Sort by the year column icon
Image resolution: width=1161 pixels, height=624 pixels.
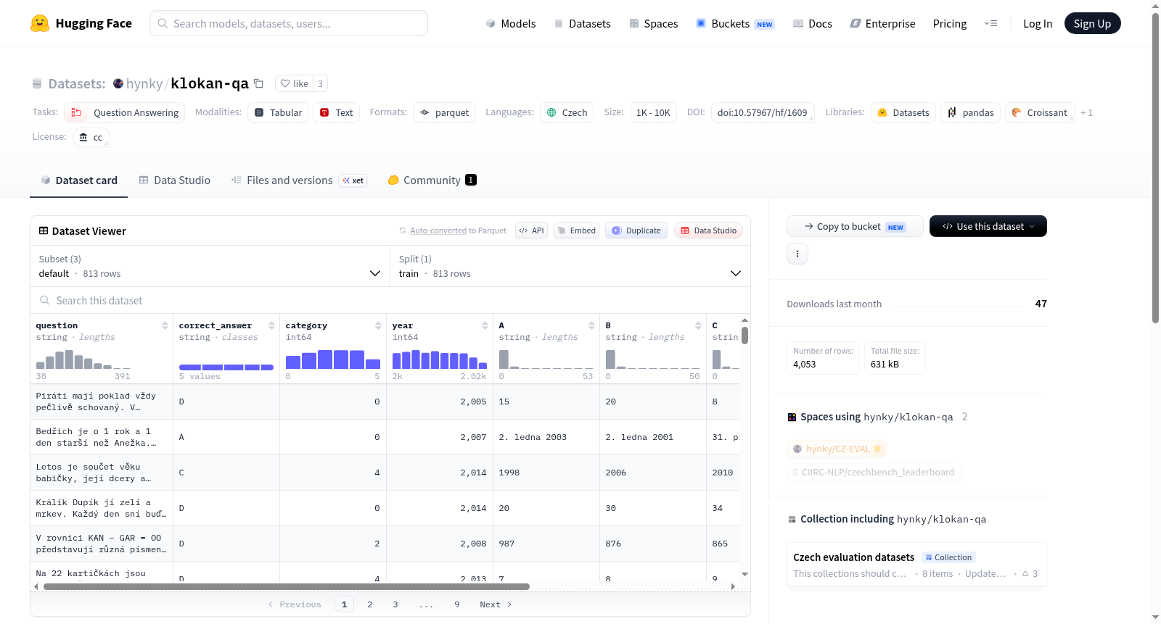[485, 325]
